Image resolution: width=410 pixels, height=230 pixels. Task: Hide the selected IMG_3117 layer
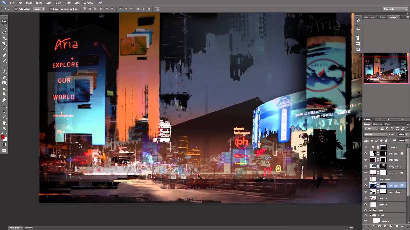pyautogui.click(x=365, y=186)
